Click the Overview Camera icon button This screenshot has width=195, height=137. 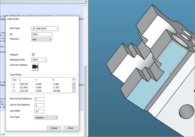click(35, 67)
